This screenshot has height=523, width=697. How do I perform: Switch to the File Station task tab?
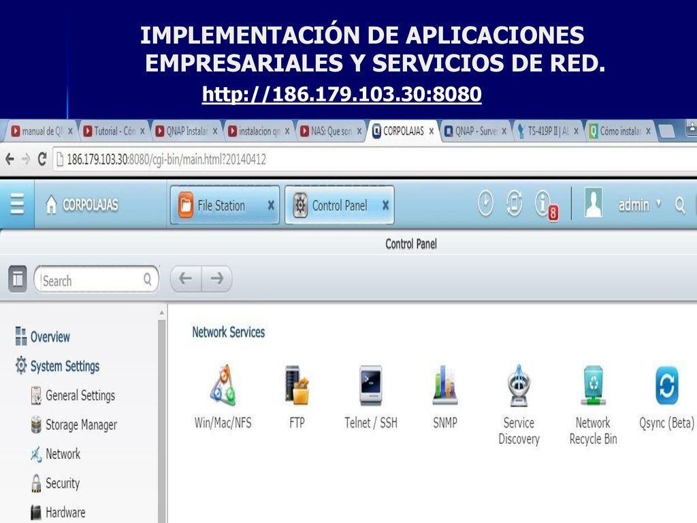coord(225,205)
